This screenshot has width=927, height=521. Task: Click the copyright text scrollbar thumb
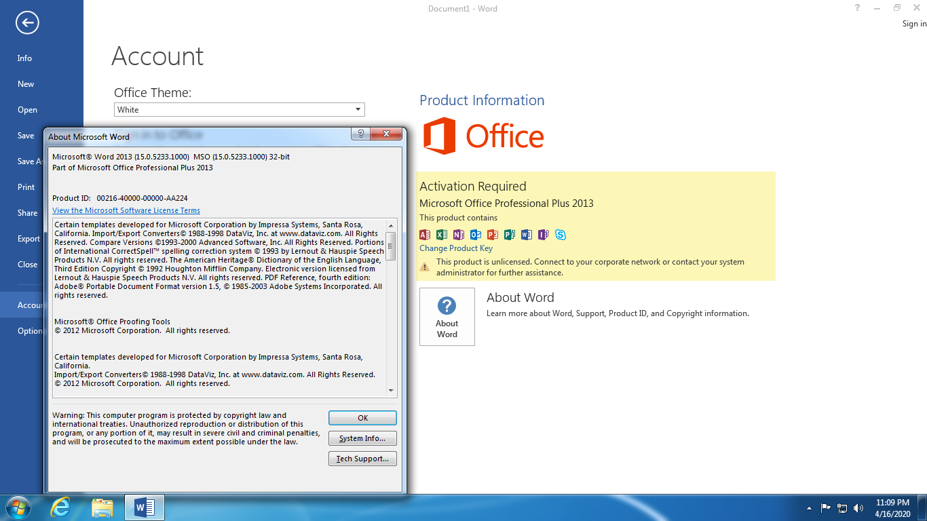[391, 246]
